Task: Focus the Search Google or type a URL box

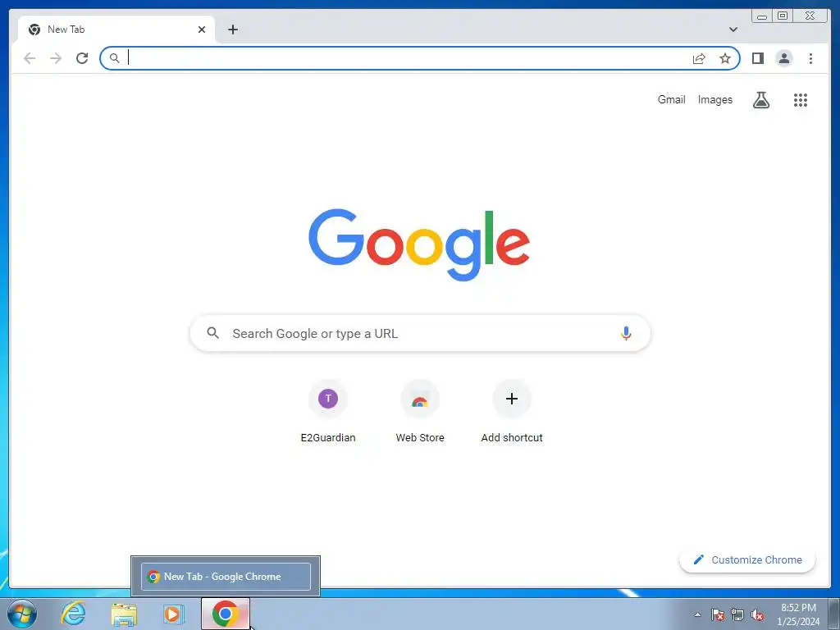Action: (x=420, y=333)
